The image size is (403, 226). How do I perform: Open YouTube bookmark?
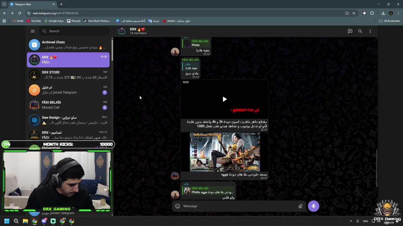[34, 21]
